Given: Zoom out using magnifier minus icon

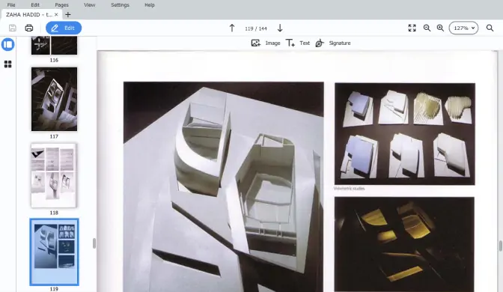Looking at the screenshot, I should 427,28.
